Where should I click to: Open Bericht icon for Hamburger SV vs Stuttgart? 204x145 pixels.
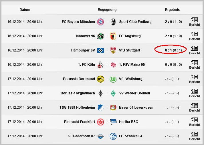[x=194, y=50]
